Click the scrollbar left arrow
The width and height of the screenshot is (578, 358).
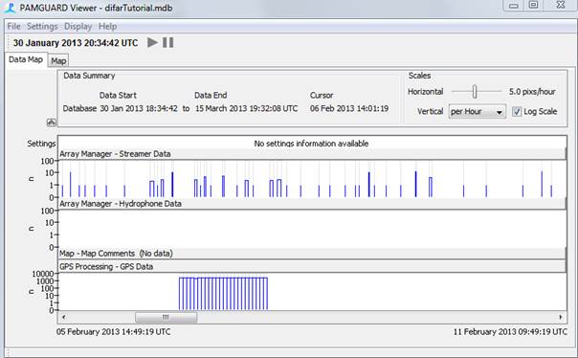click(x=63, y=317)
